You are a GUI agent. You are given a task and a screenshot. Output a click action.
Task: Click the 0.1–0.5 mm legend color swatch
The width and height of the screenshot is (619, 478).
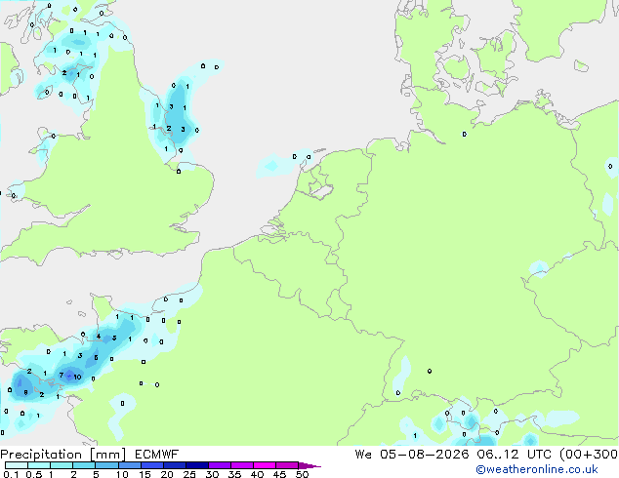pos(17,465)
